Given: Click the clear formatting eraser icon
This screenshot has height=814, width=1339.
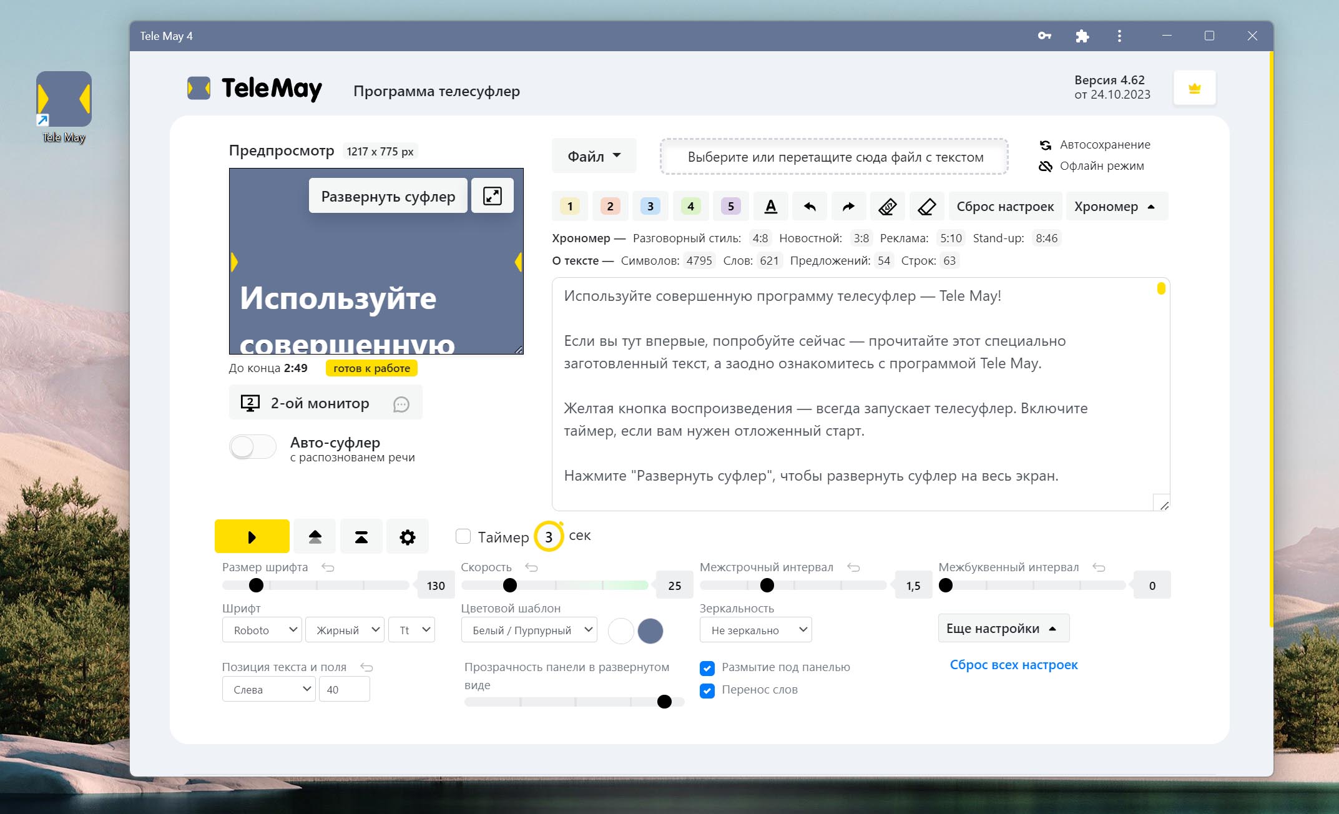Looking at the screenshot, I should coord(888,206).
